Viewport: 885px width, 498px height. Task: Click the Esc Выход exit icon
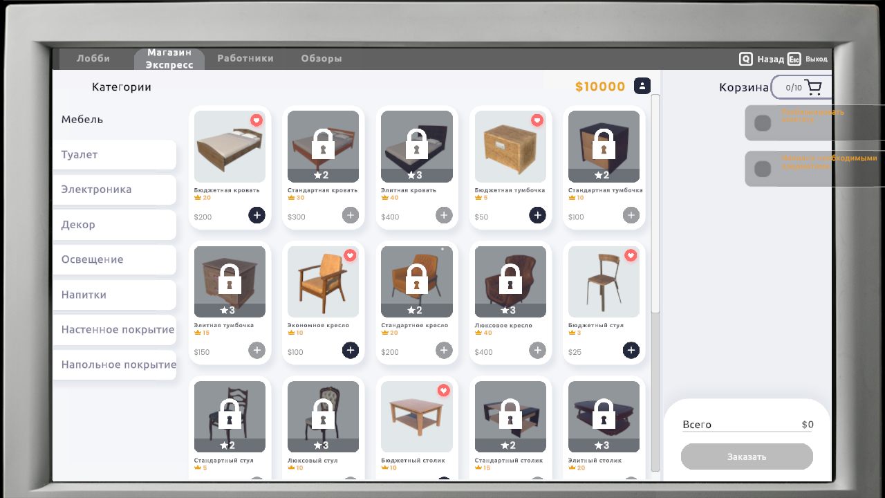[x=794, y=59]
